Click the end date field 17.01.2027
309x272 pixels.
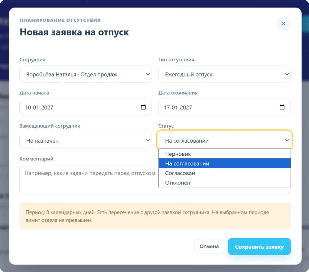(224, 107)
